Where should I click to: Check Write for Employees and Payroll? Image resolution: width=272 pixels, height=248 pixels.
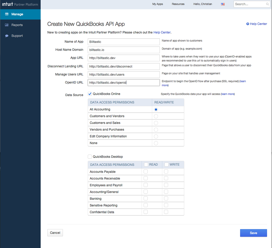tap(166, 185)
